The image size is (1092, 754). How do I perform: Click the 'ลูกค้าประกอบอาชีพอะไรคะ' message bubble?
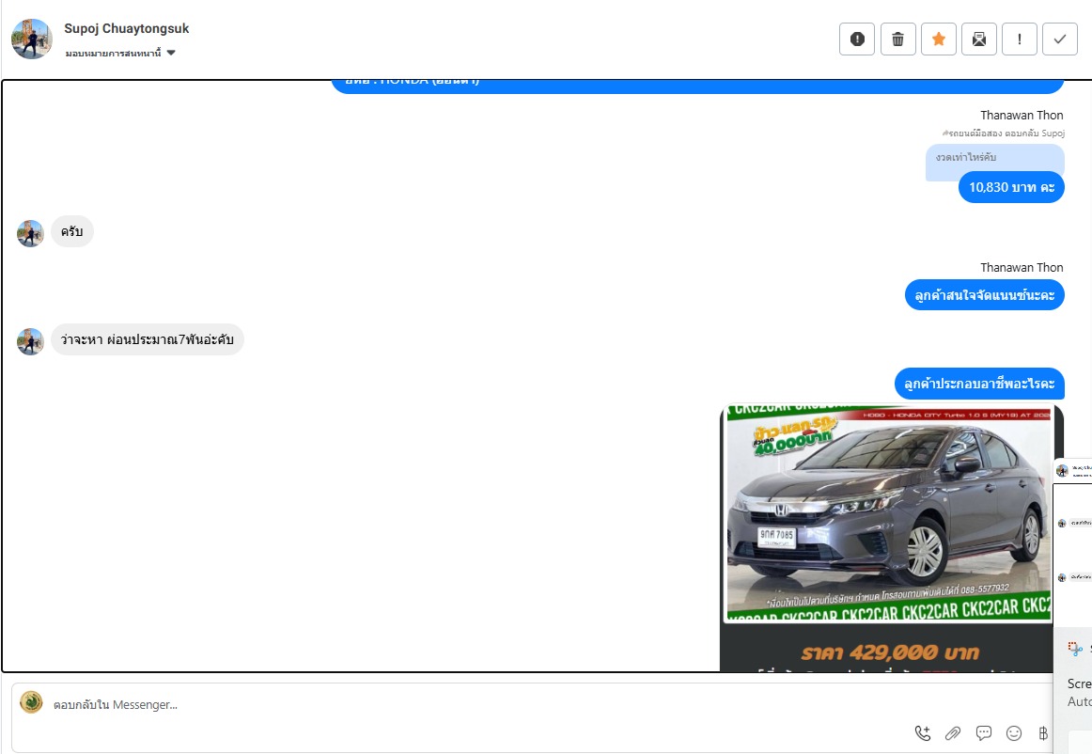(x=979, y=384)
